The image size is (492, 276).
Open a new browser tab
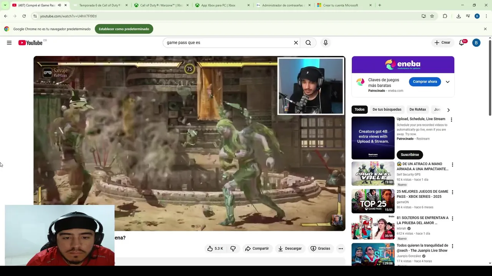coord(379,5)
